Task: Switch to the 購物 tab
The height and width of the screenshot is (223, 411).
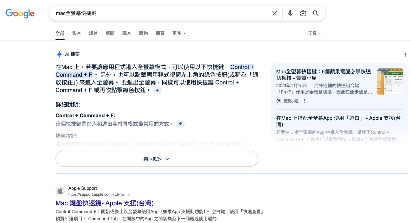Action: (143, 33)
